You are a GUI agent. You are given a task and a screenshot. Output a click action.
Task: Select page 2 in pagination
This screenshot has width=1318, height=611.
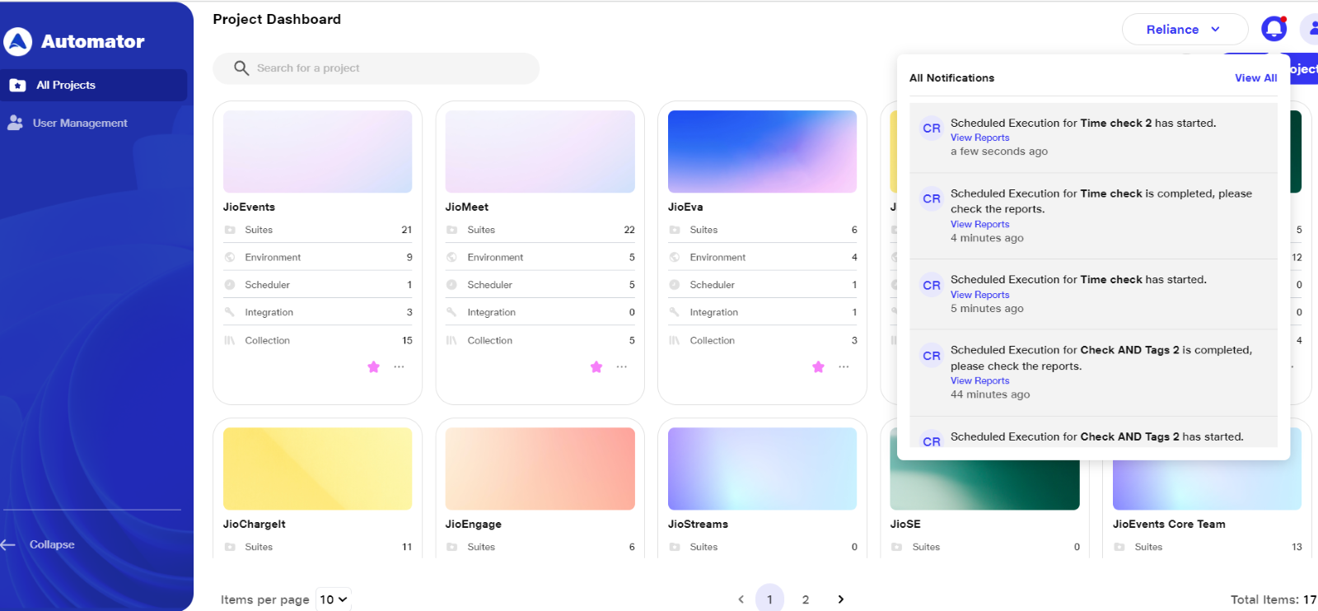click(806, 599)
